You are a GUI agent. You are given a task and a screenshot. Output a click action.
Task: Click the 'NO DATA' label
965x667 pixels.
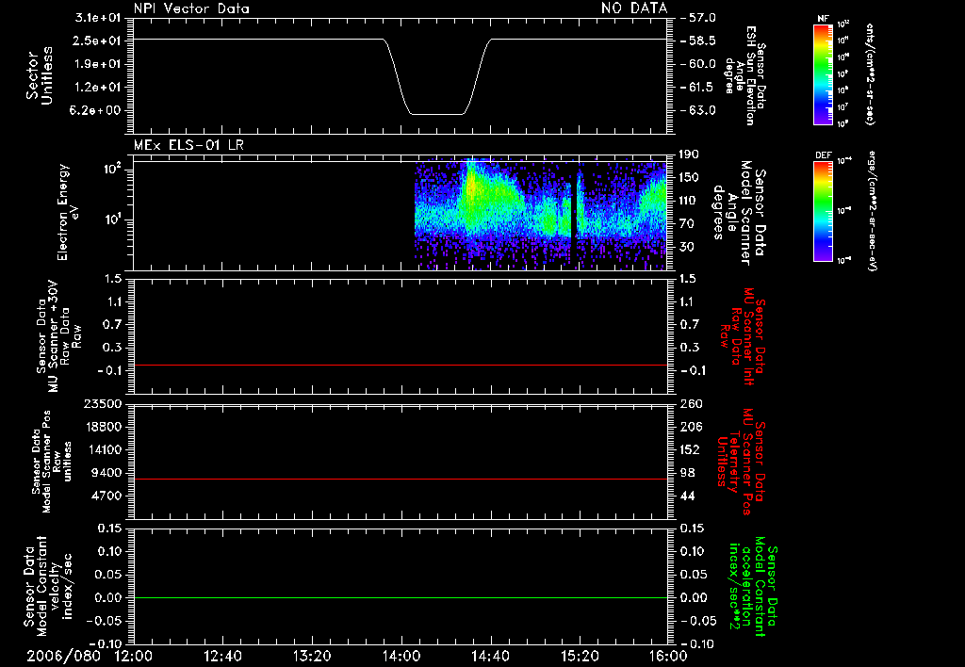coord(634,8)
